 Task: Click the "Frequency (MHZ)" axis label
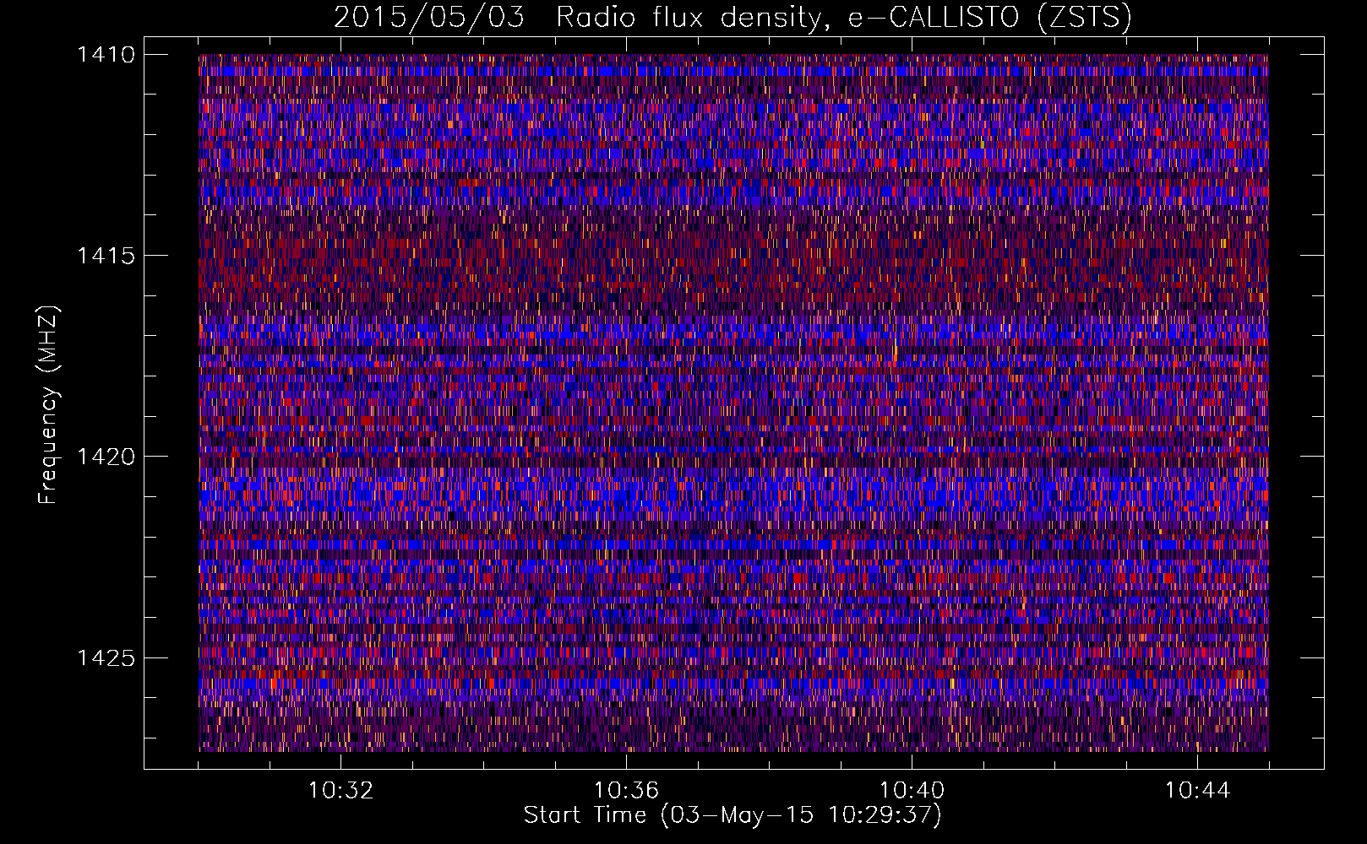(49, 405)
